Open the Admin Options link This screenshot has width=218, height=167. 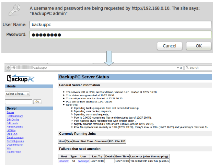point(15,127)
